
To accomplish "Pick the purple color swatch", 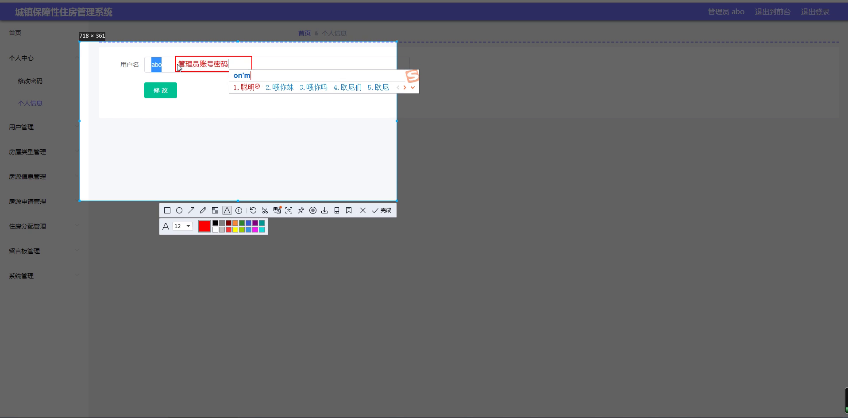I will (255, 223).
